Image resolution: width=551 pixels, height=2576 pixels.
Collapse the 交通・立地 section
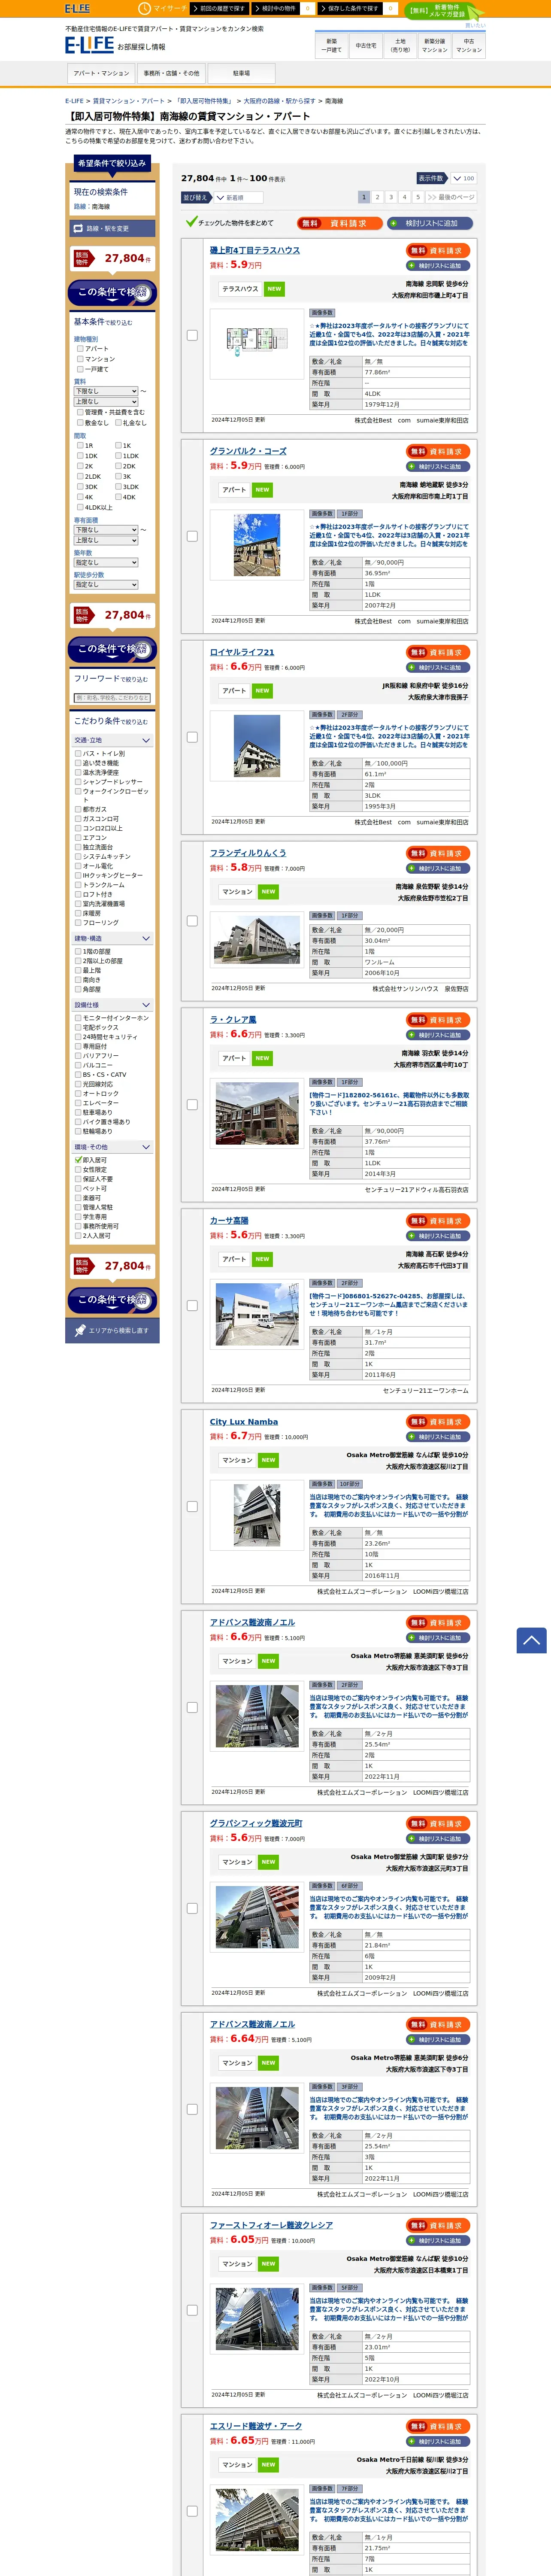click(113, 741)
